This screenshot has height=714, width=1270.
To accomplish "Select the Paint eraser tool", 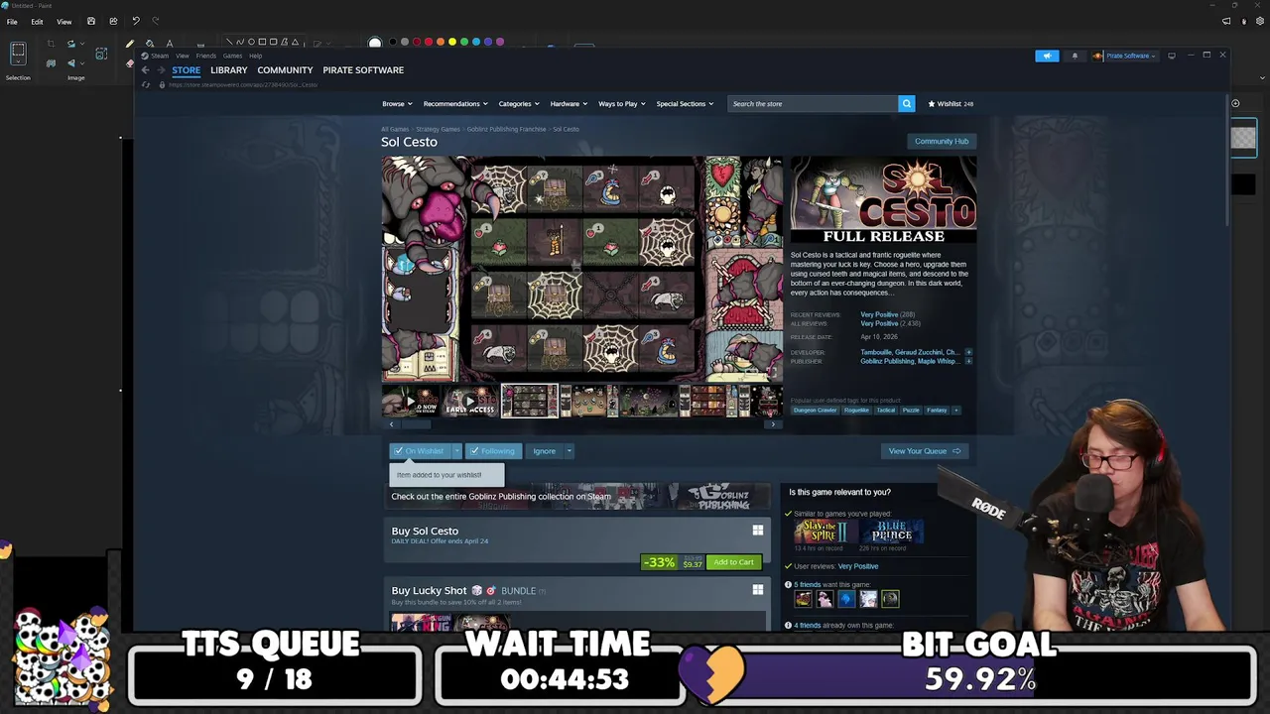I will tap(129, 63).
